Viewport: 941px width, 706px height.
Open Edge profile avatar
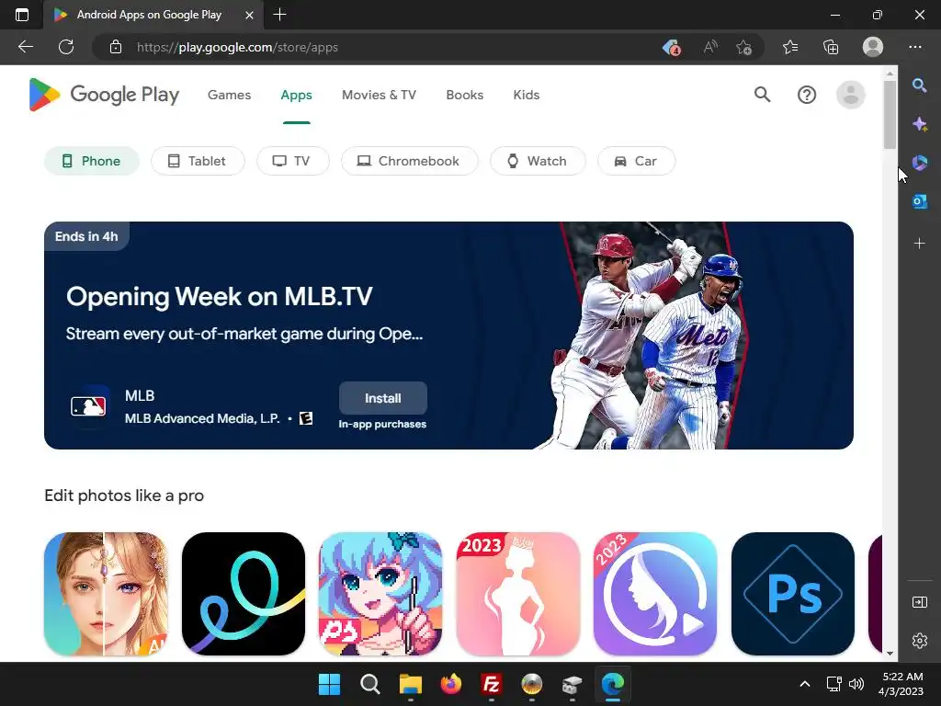coord(873,47)
